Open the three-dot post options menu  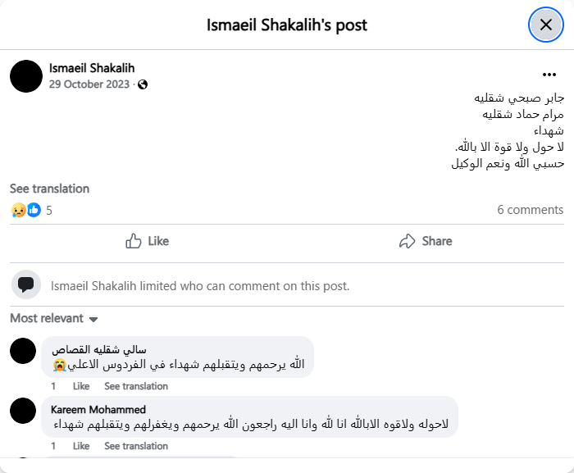549,75
